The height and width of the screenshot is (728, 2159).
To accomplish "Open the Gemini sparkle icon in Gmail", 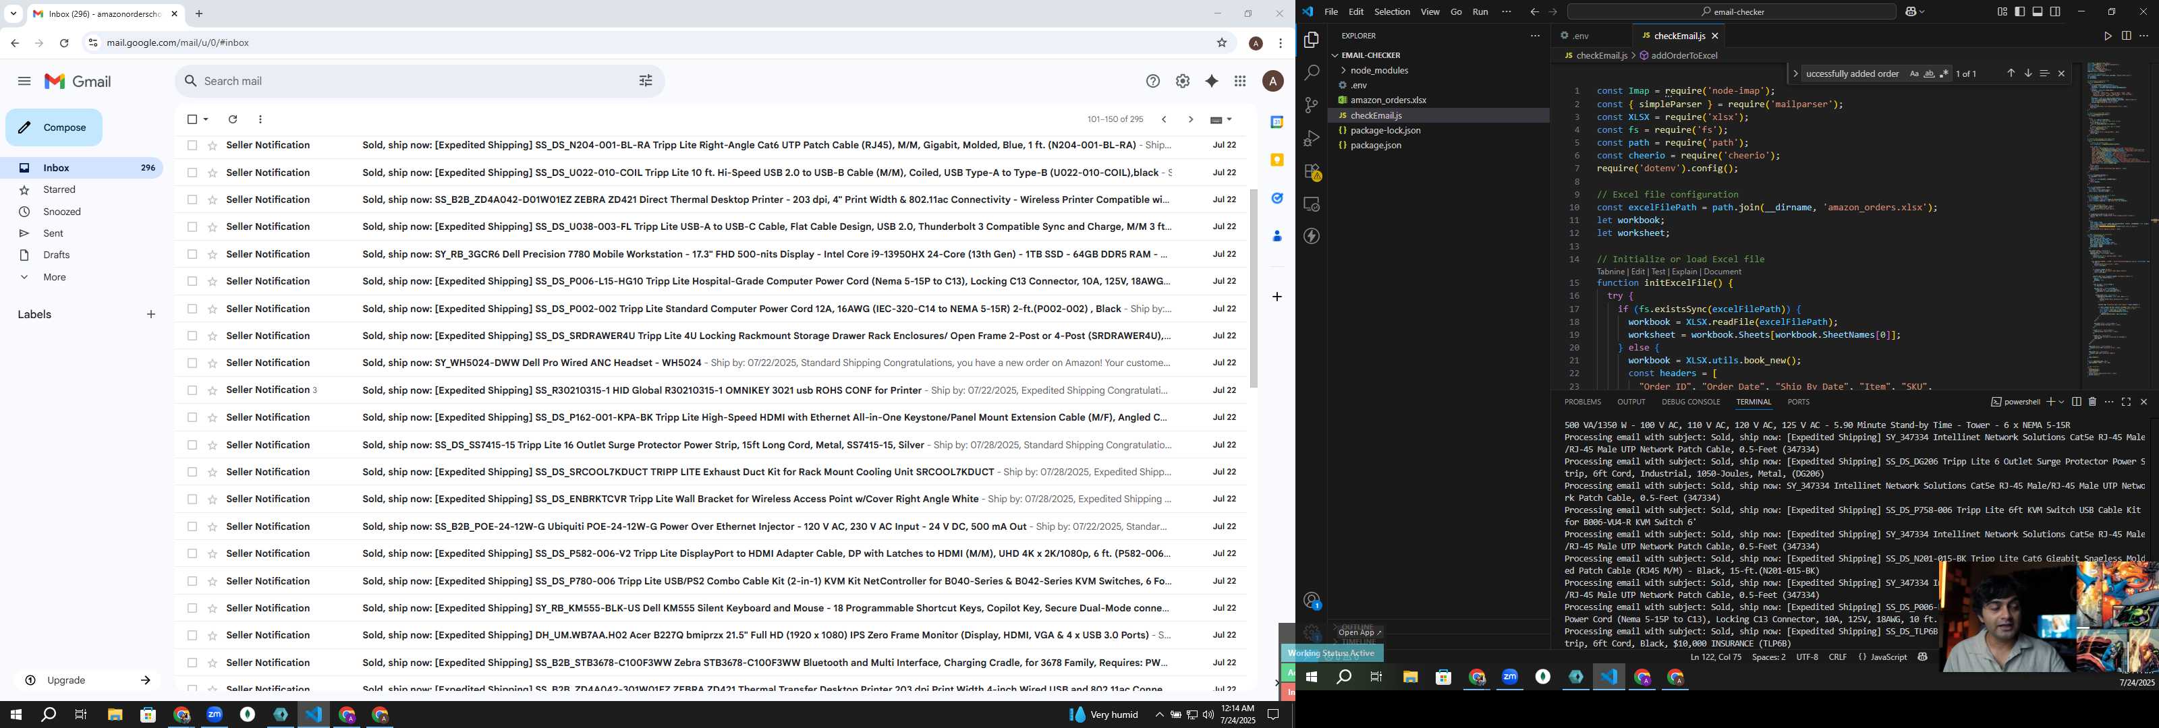I will (x=1211, y=82).
